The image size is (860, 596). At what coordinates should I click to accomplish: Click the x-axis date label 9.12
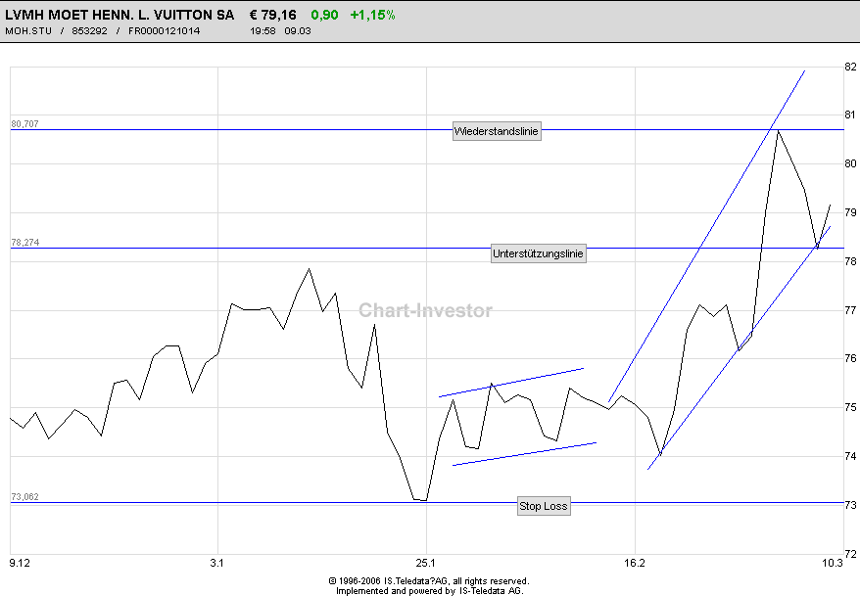pyautogui.click(x=20, y=563)
